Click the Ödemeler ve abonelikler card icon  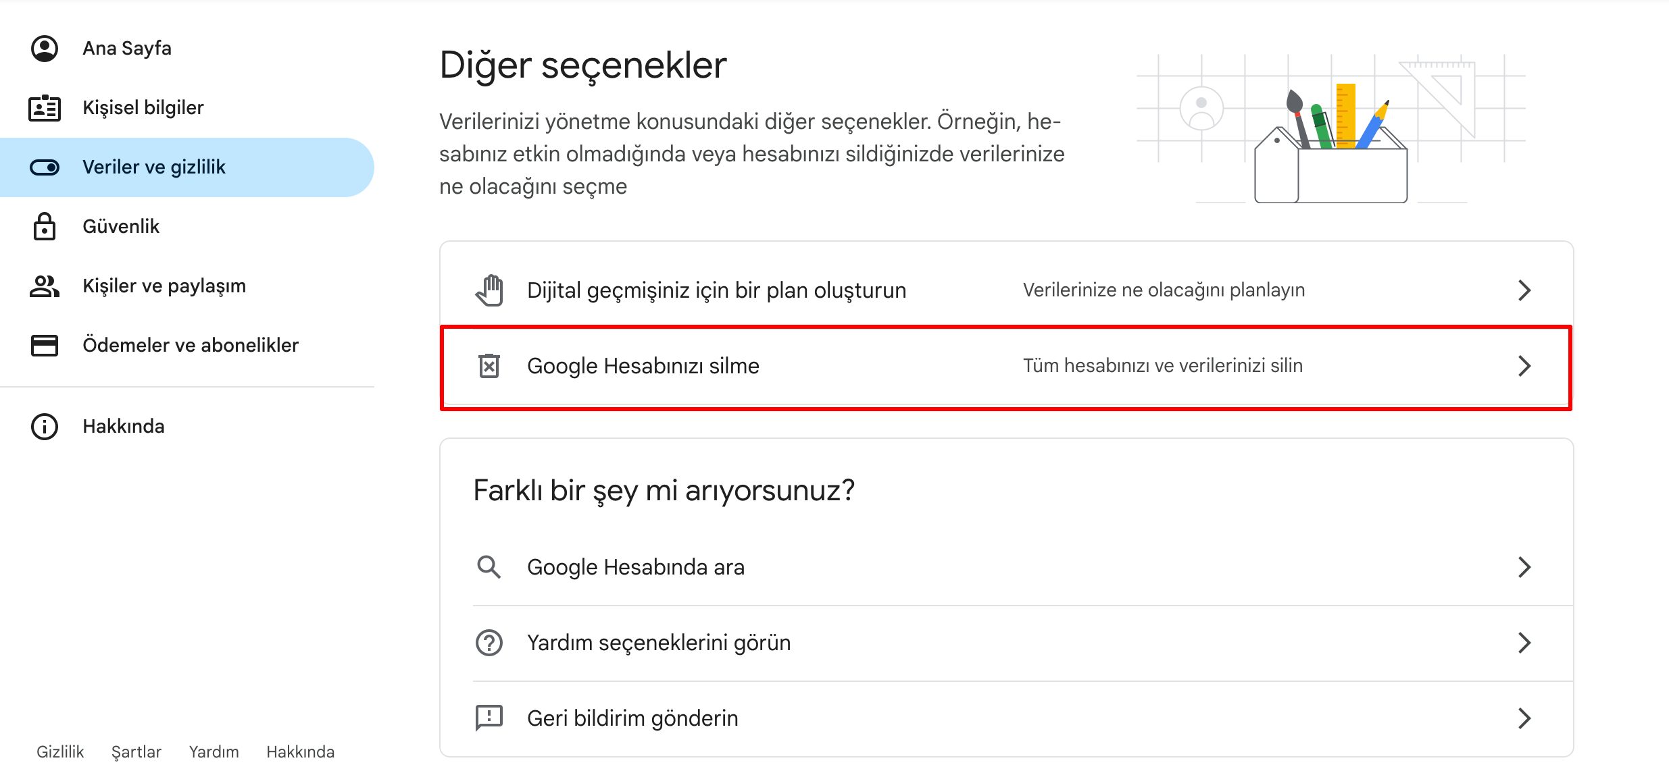click(x=45, y=345)
